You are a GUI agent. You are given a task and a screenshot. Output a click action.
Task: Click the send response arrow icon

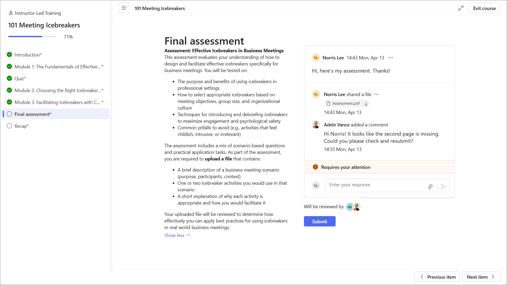[x=444, y=187]
